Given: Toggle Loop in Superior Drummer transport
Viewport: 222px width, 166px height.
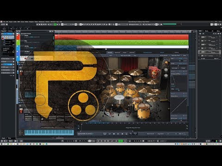Looking at the screenshot, I should (110, 134).
